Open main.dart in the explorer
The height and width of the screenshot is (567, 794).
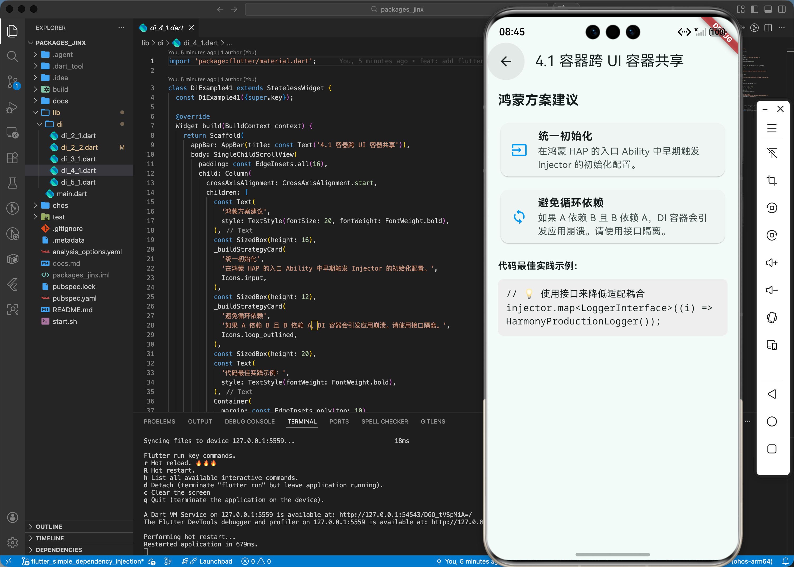coord(72,194)
